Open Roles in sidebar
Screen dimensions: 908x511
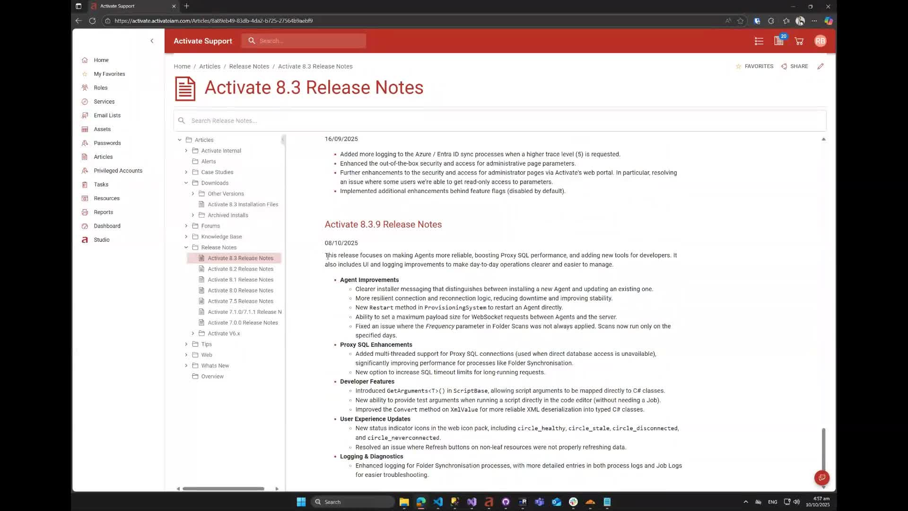[x=101, y=88]
